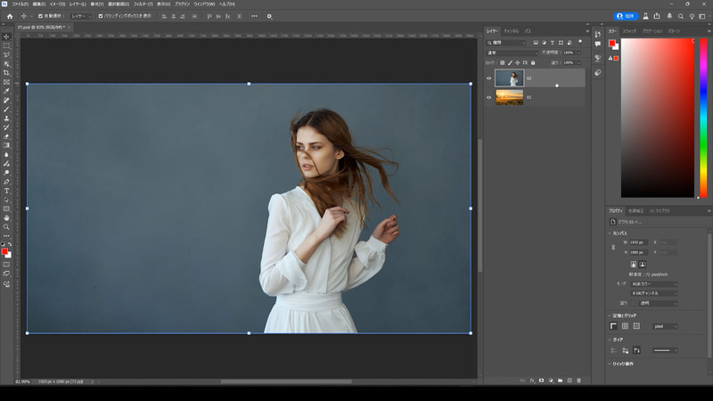Click the Home icon in options bar
The image size is (713, 401).
tap(8, 16)
